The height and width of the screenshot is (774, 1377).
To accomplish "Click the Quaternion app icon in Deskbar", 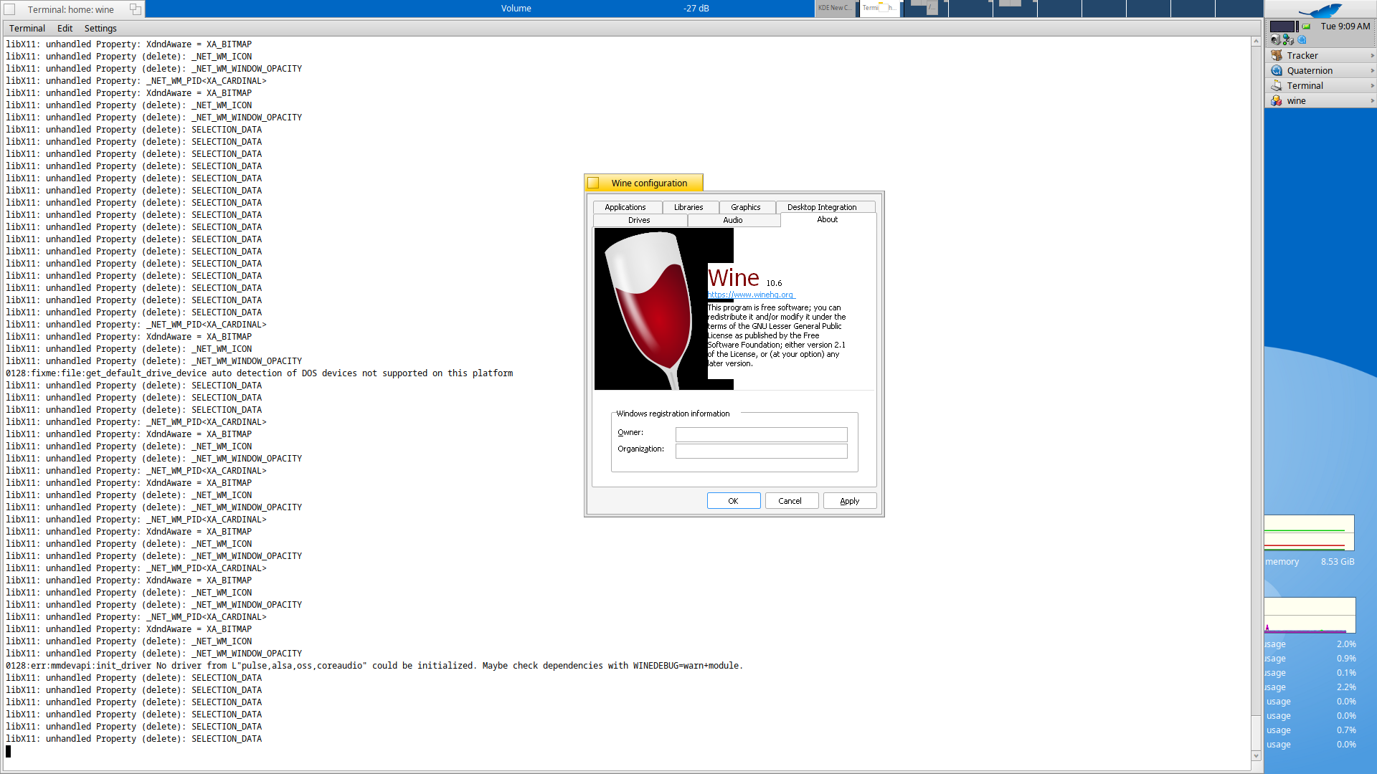I will [x=1277, y=71].
